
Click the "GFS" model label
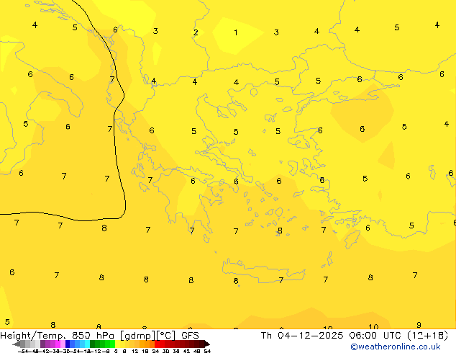pyautogui.click(x=190, y=336)
